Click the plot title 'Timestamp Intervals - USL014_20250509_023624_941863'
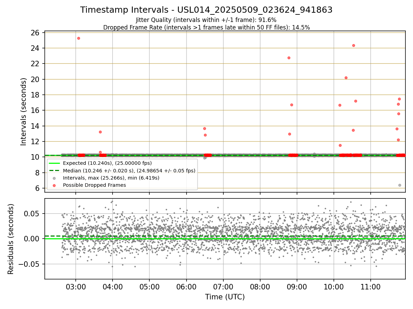The image size is (413, 309). [x=206, y=10]
